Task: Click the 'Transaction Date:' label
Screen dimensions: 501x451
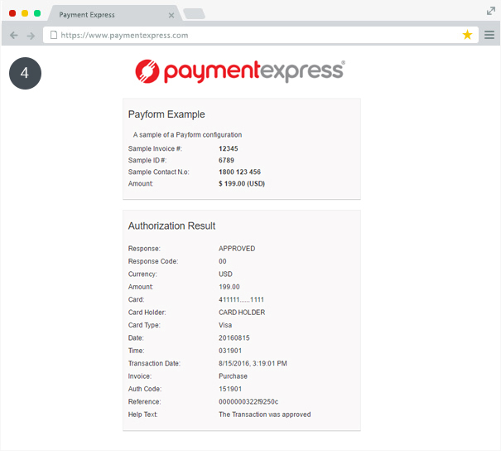Action: click(x=154, y=364)
